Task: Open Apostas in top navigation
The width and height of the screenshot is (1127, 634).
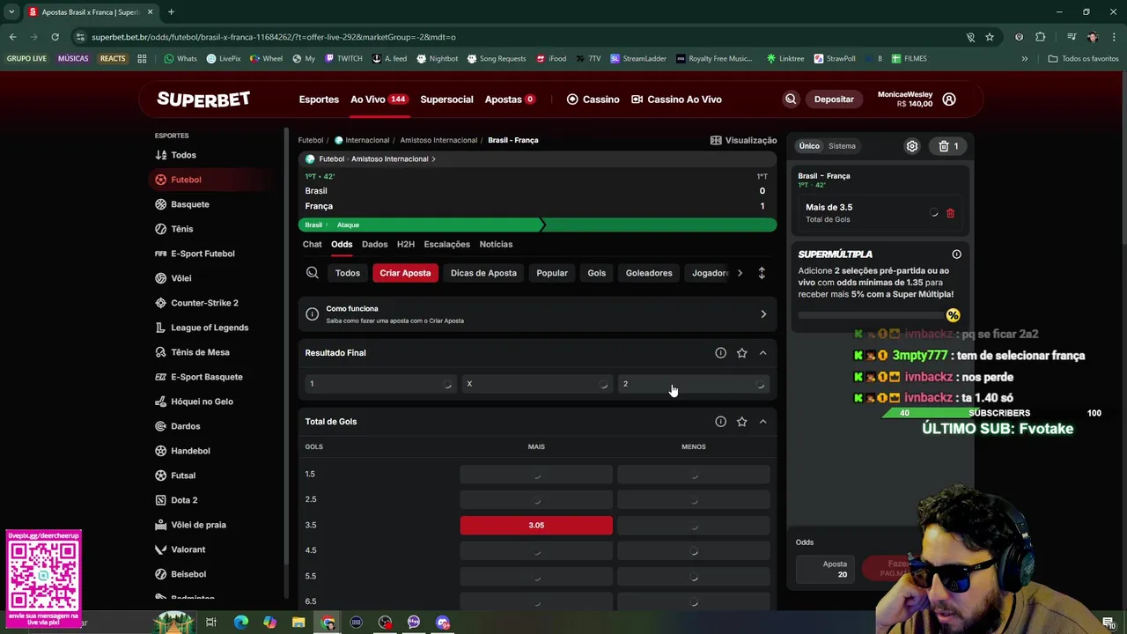Action: pyautogui.click(x=511, y=100)
